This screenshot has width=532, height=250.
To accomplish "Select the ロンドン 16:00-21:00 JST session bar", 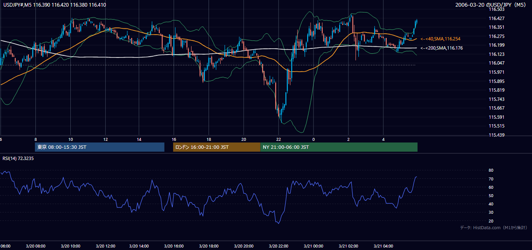I will point(216,147).
